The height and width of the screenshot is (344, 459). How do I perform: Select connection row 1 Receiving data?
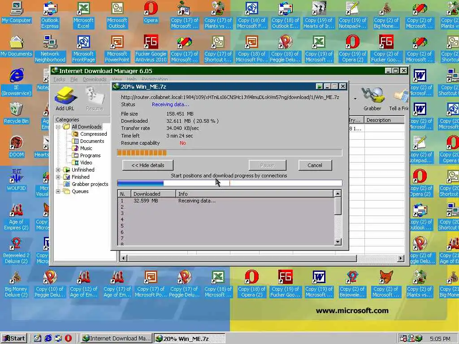225,201
